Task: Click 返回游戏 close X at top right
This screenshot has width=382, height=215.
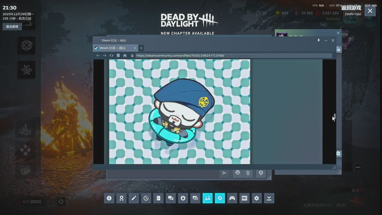Action: pos(370,11)
